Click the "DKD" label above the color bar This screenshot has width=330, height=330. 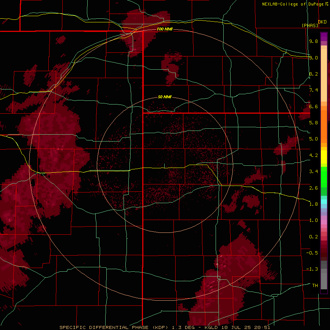322,22
